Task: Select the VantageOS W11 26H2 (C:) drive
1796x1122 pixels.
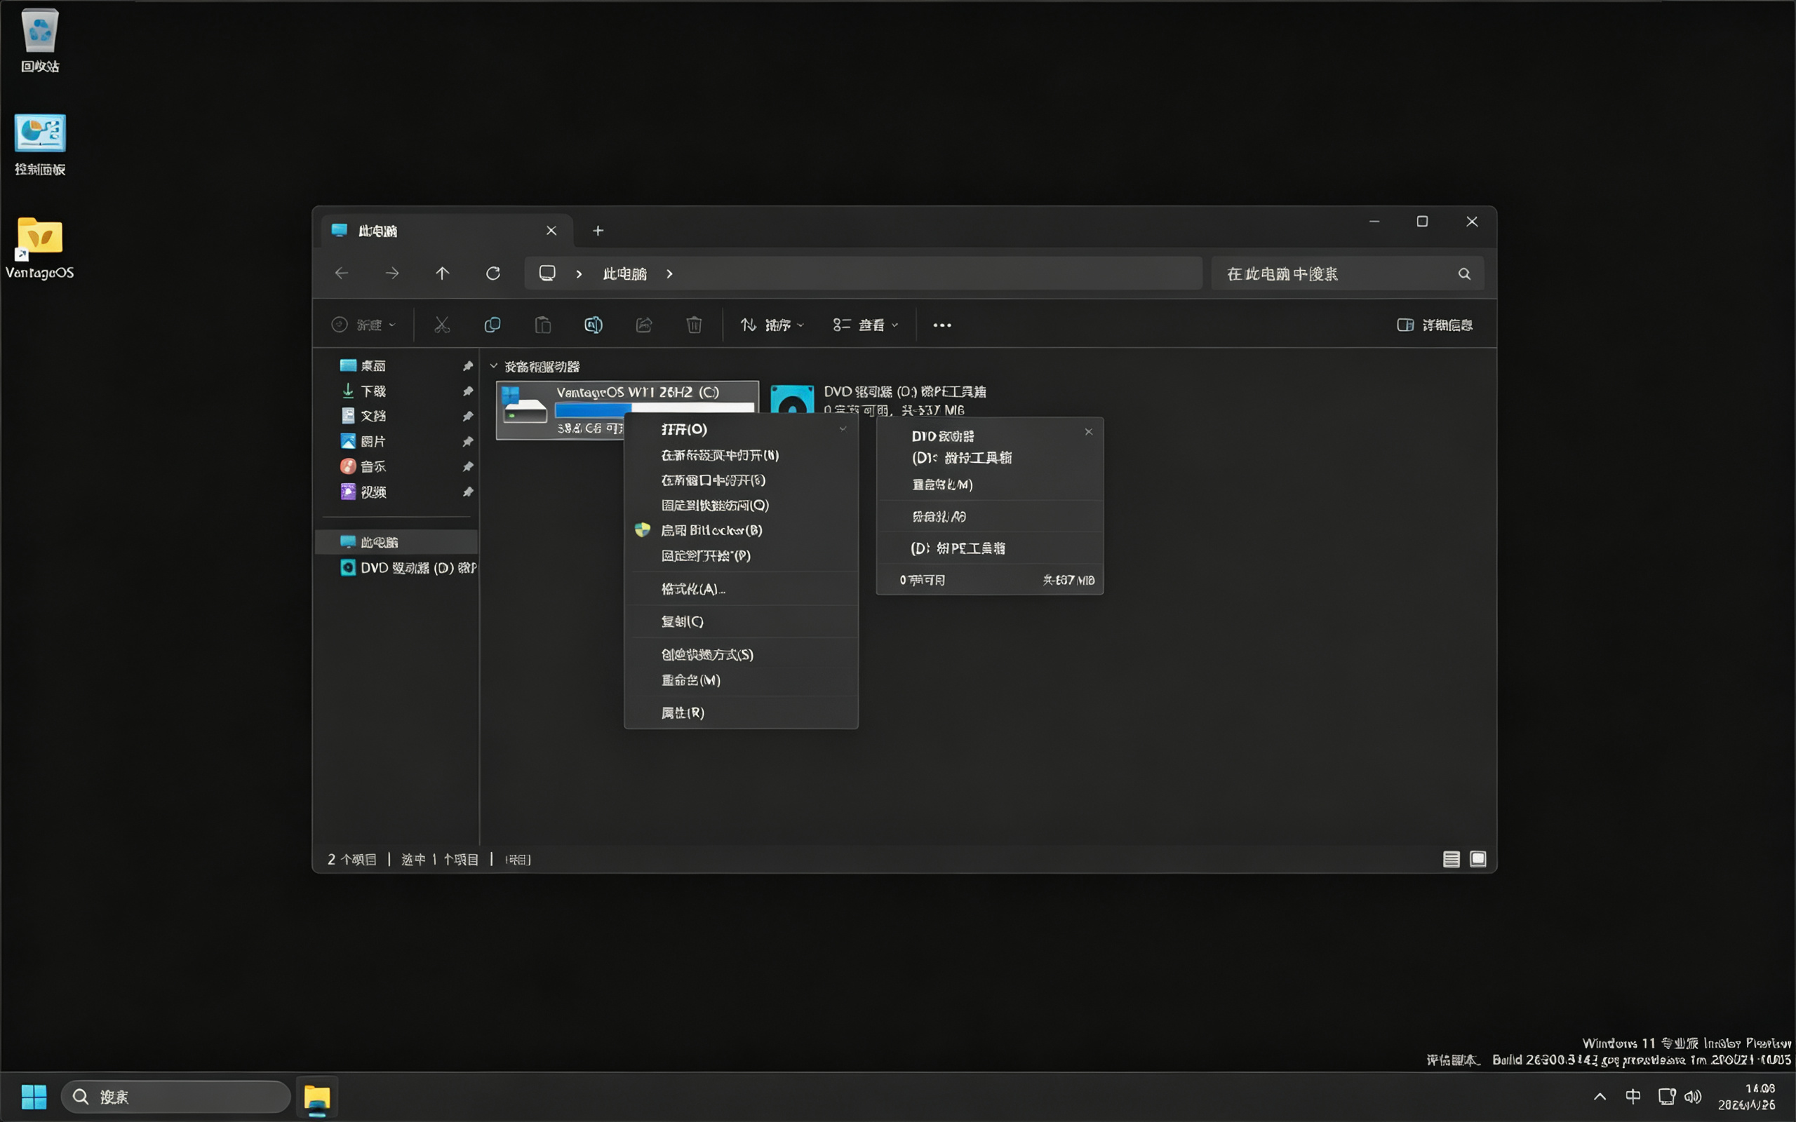Action: pyautogui.click(x=627, y=410)
